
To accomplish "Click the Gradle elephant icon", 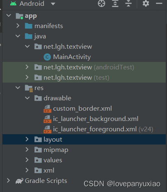I will click(x=19, y=181).
